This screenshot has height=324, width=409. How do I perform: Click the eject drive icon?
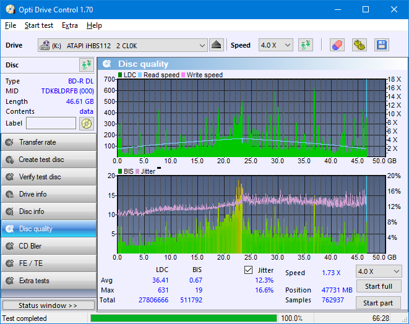216,45
